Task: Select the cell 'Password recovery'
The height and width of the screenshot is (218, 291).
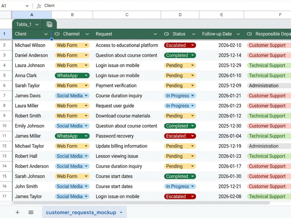Action: (127, 136)
